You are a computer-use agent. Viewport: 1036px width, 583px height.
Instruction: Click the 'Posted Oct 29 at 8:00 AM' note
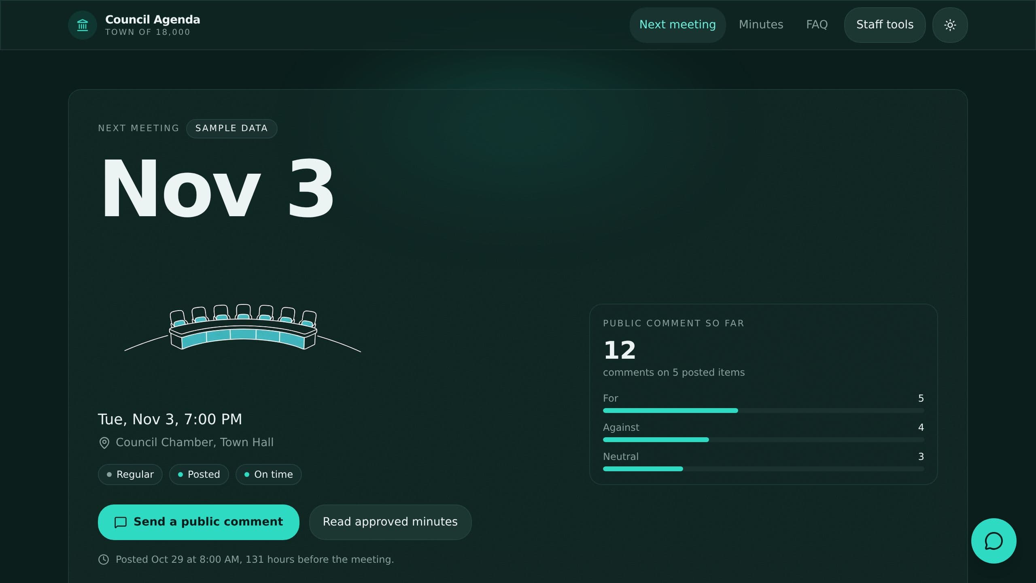click(255, 560)
